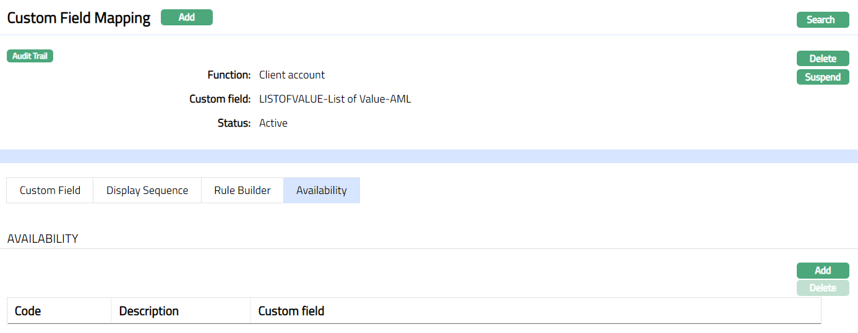Click the Description column header

point(148,311)
